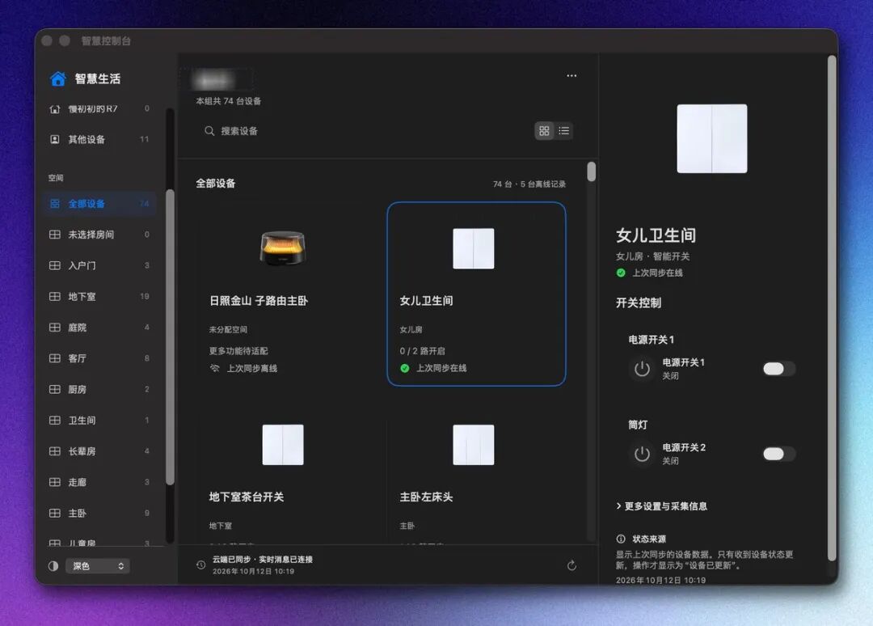
Task: Click the room icon next to 入户门
Action: [x=55, y=265]
